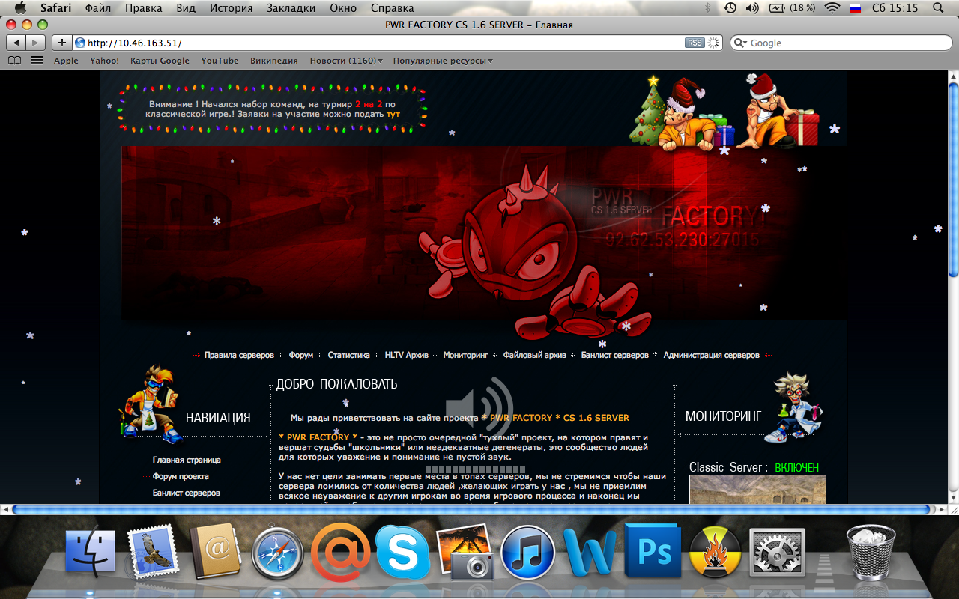Image resolution: width=959 pixels, height=599 pixels.
Task: Open Google search field dropdown arrow
Action: tap(742, 43)
